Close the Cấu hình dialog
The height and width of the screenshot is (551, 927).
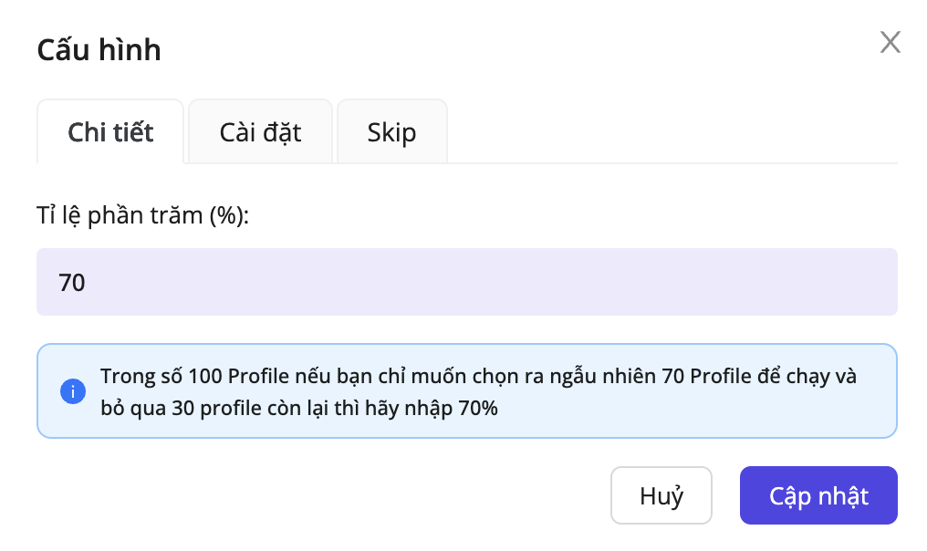890,42
